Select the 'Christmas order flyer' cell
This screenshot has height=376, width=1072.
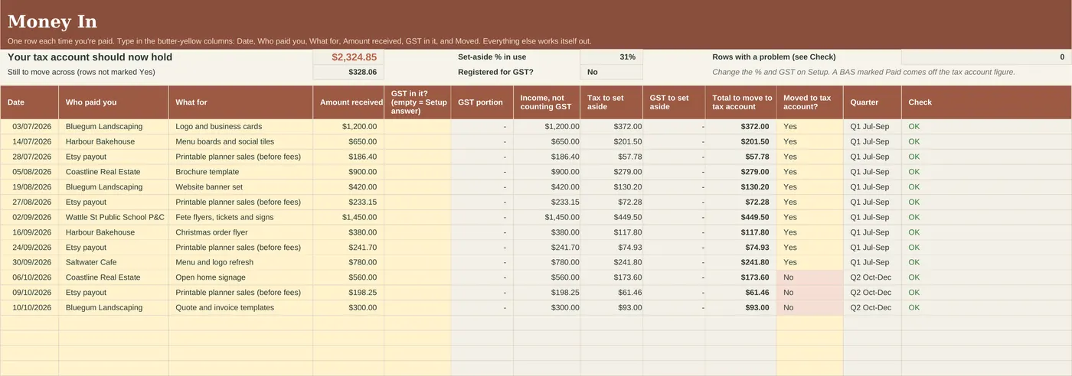click(240, 232)
